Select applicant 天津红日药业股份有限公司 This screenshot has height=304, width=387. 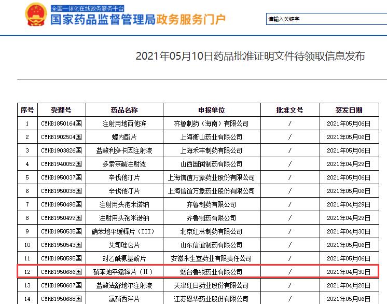[x=211, y=285]
